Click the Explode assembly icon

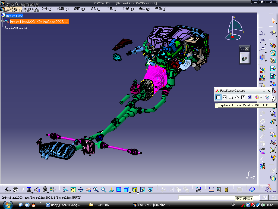click(x=273, y=150)
